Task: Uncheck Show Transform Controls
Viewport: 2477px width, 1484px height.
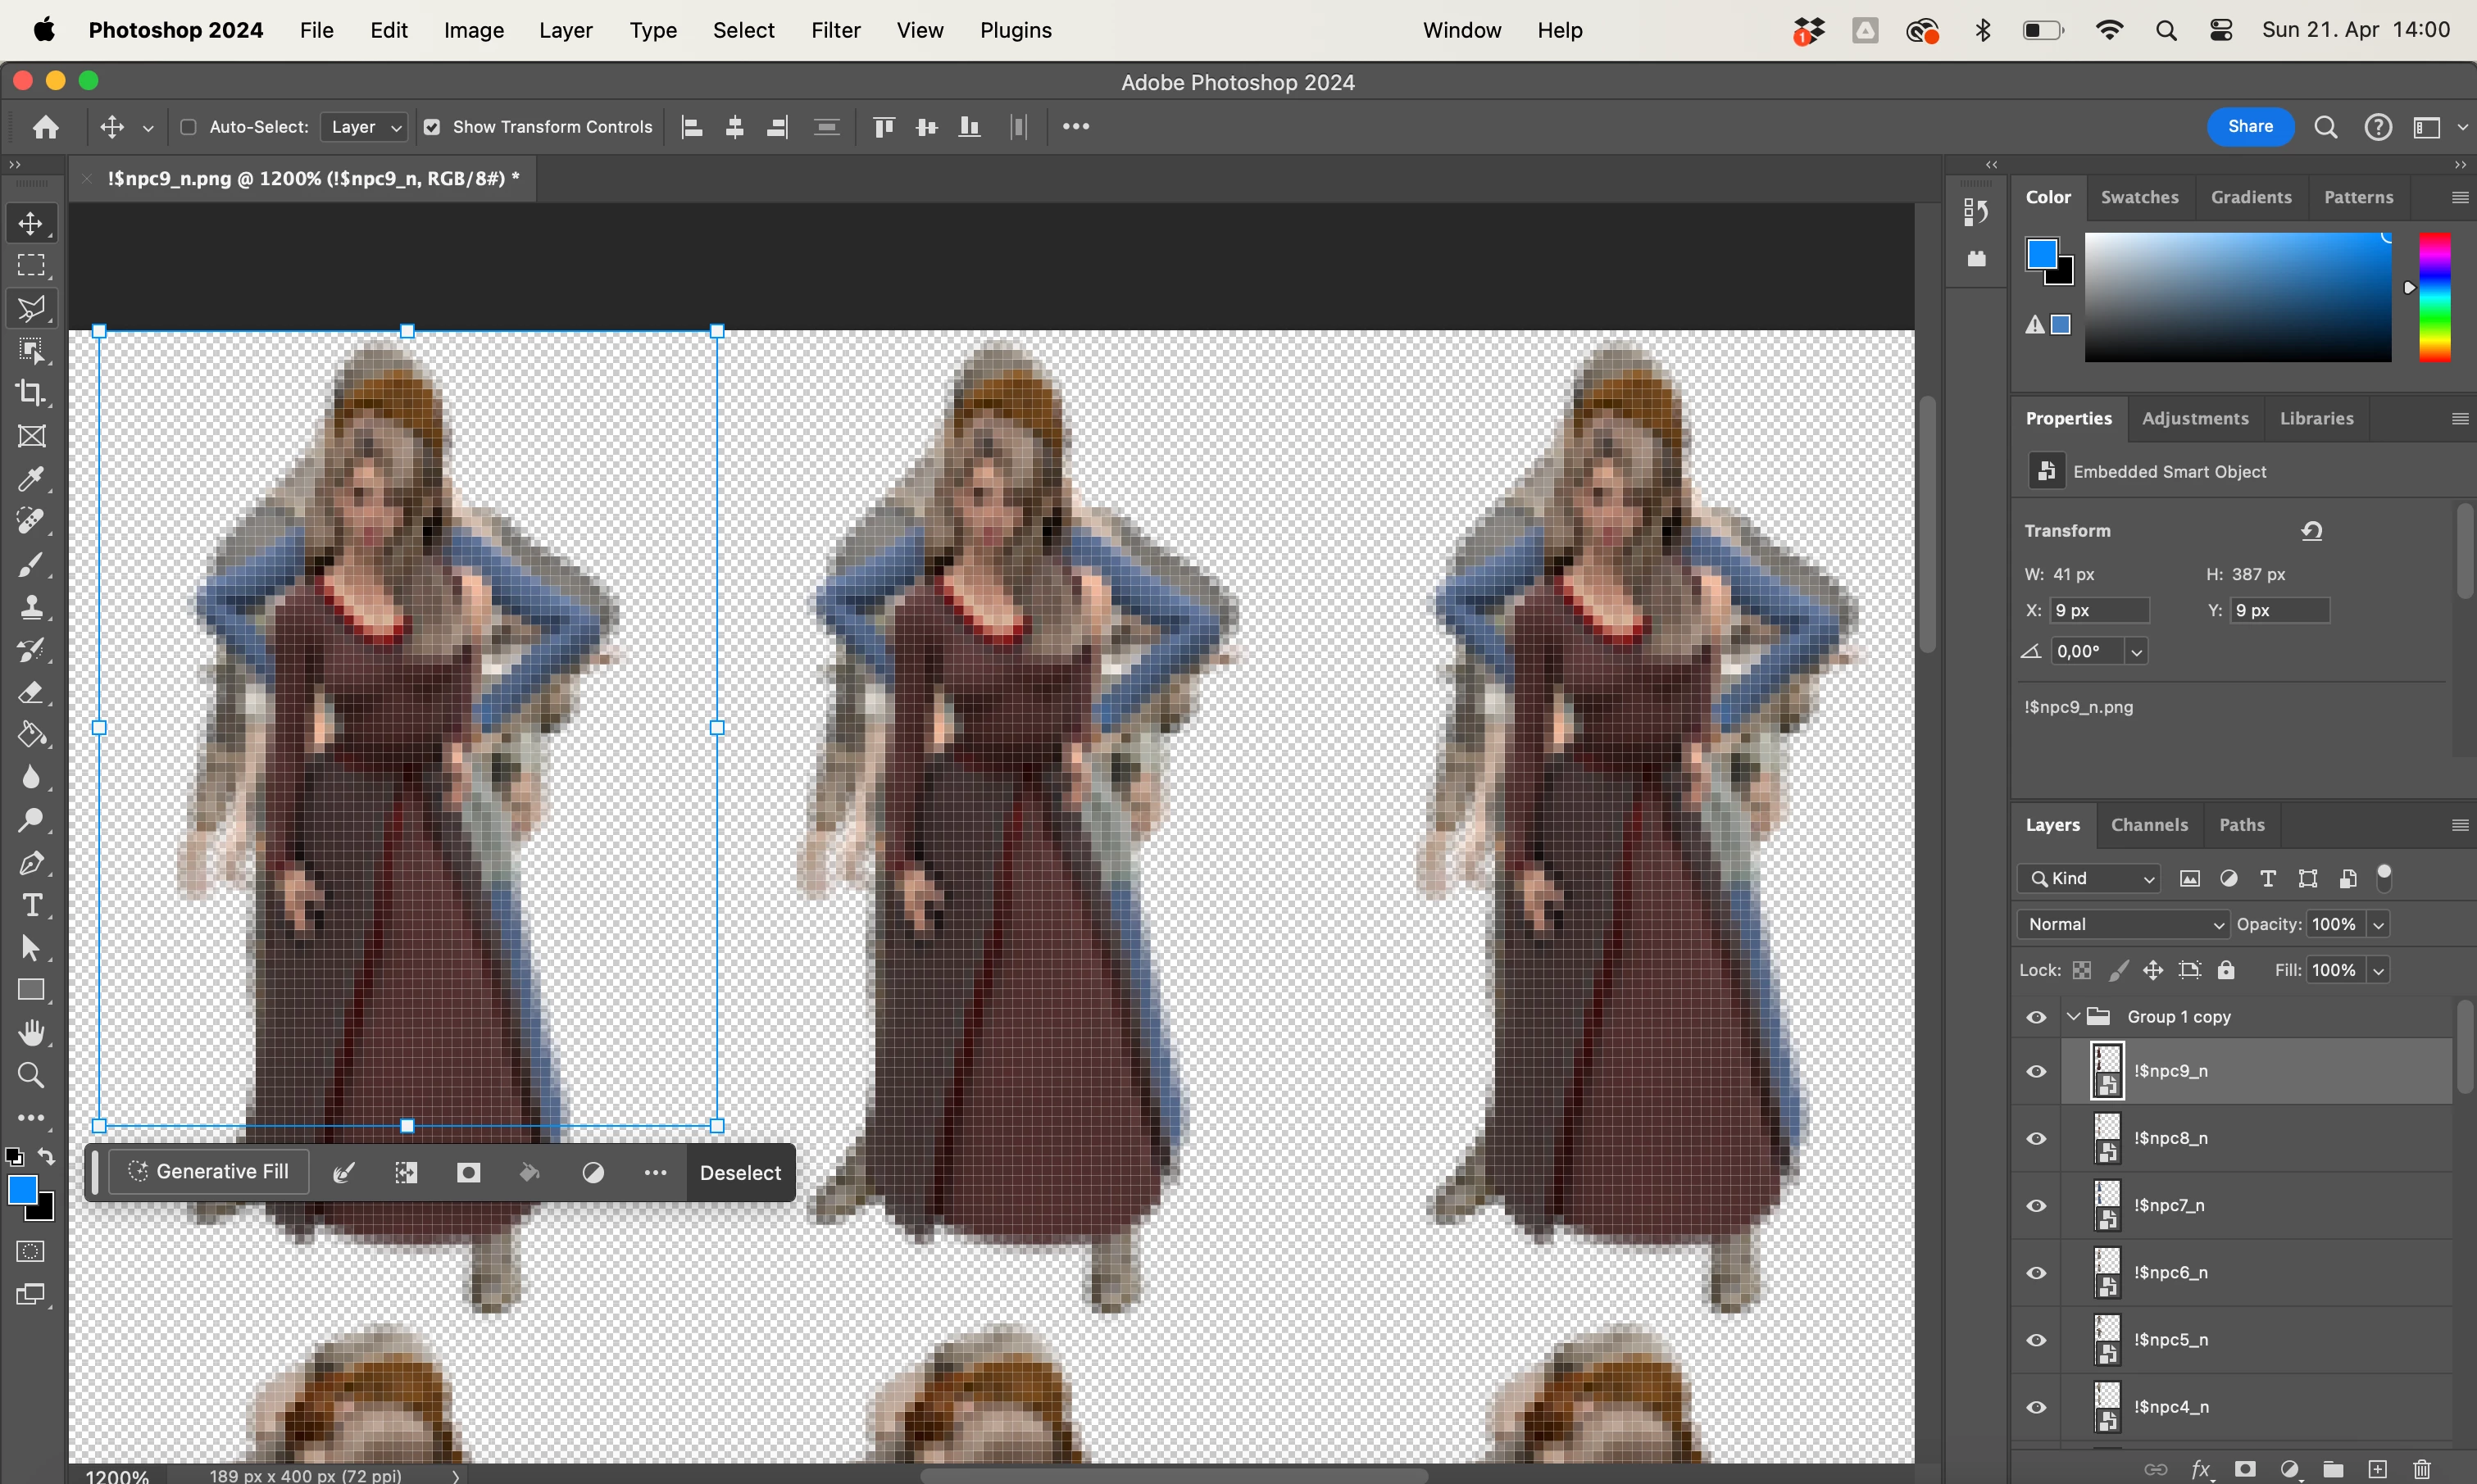Action: point(432,127)
